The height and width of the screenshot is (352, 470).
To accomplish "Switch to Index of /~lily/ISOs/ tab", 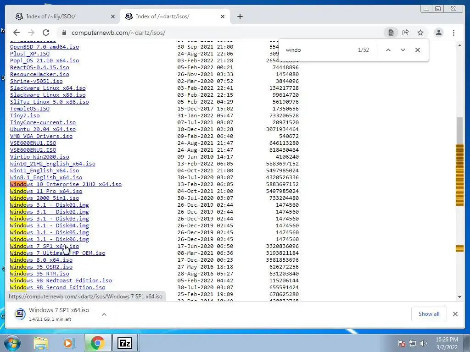I will coord(62,17).
